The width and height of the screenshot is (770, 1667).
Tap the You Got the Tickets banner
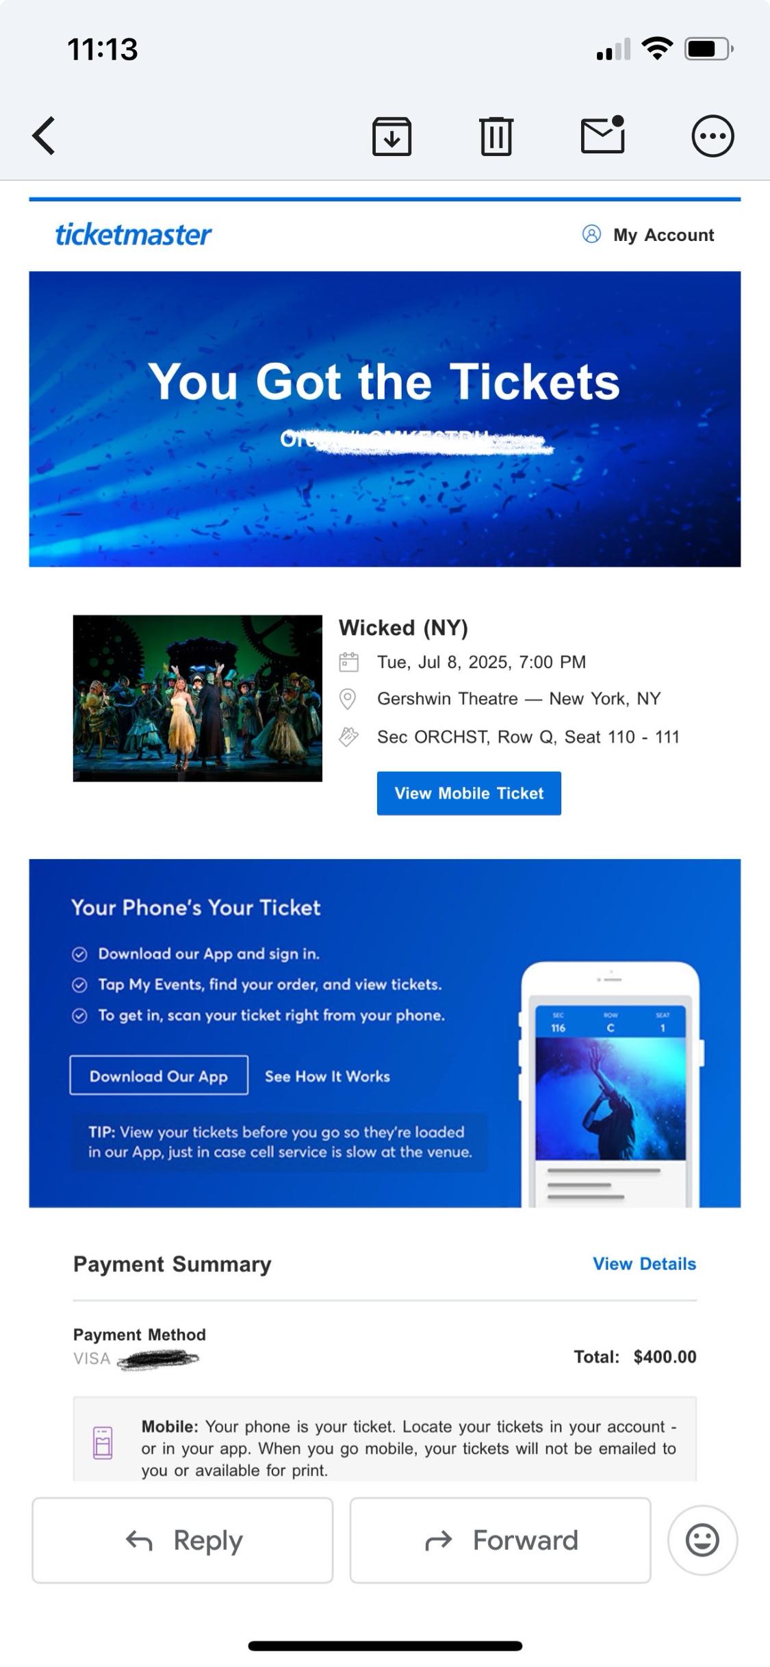point(385,419)
